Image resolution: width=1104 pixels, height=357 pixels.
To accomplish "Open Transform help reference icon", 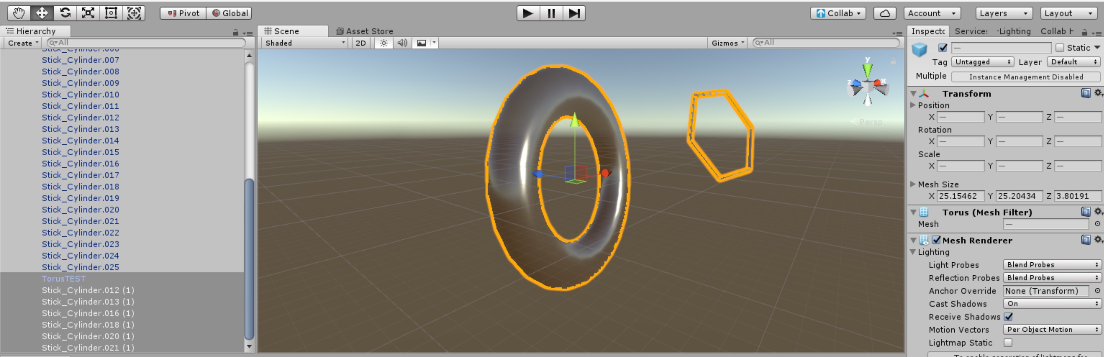I will coord(1085,93).
